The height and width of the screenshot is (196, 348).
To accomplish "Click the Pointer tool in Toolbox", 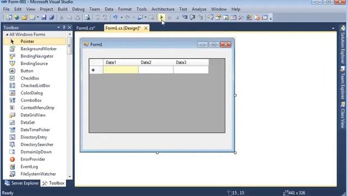I will pyautogui.click(x=35, y=41).
